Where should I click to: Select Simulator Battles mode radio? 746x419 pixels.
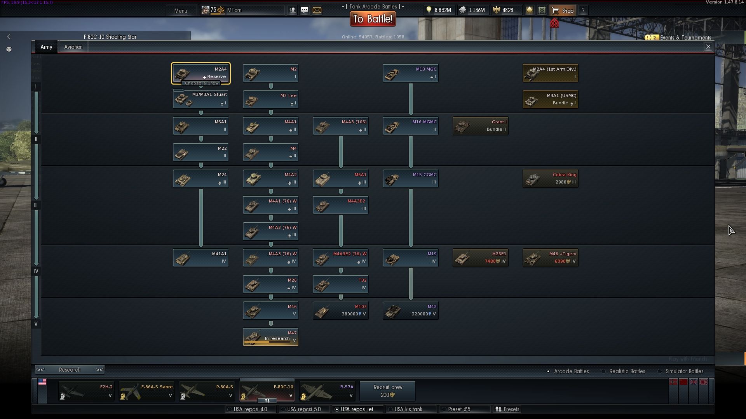660,371
